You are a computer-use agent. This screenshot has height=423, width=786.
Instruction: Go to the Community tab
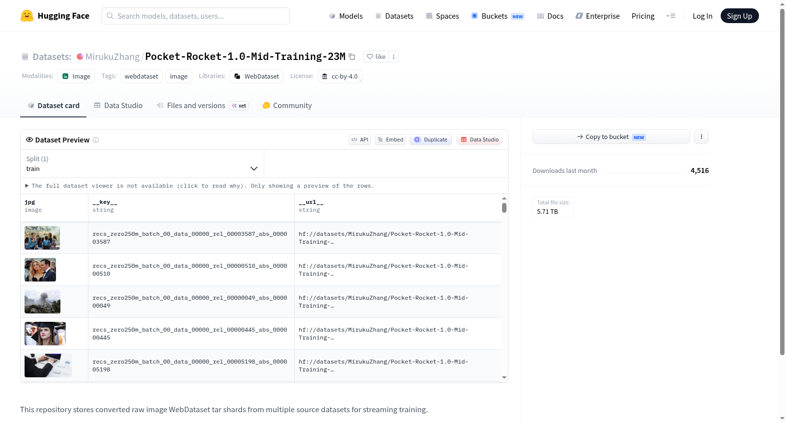pos(287,106)
